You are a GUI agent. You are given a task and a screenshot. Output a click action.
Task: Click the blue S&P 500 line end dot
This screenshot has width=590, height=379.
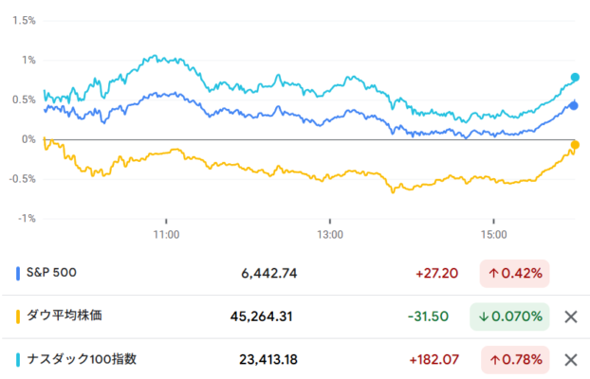click(x=574, y=106)
